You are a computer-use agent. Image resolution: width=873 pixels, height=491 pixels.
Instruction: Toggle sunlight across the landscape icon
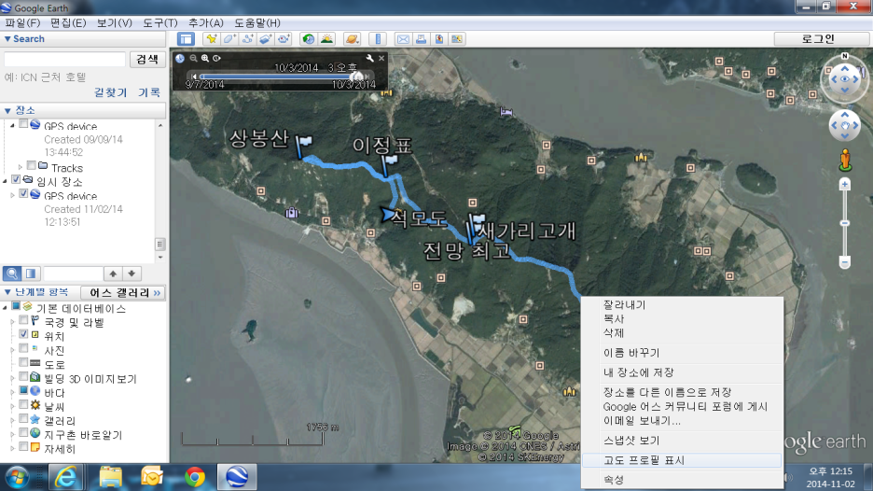click(326, 39)
